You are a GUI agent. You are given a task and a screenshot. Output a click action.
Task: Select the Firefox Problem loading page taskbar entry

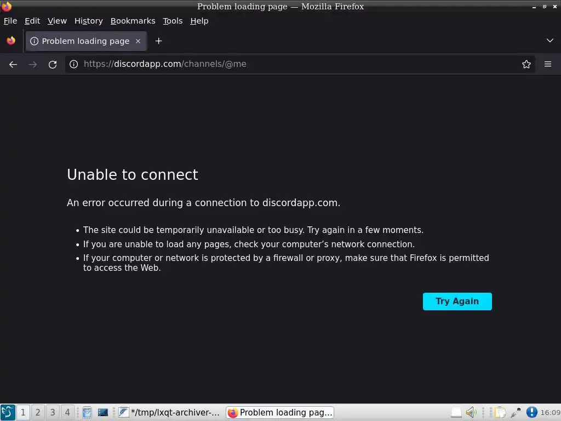click(x=280, y=412)
